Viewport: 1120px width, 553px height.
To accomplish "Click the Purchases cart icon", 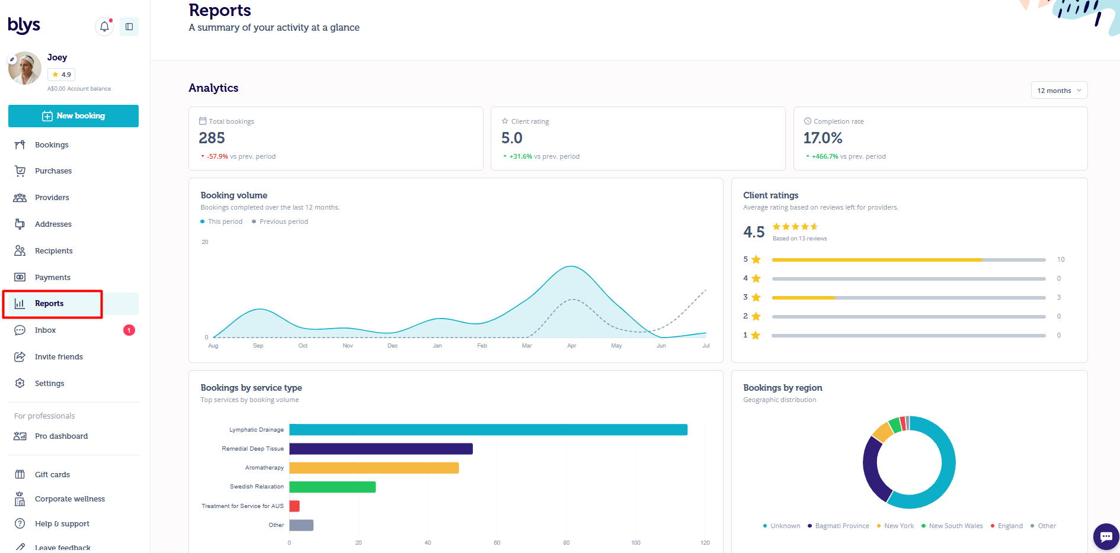I will pyautogui.click(x=20, y=171).
